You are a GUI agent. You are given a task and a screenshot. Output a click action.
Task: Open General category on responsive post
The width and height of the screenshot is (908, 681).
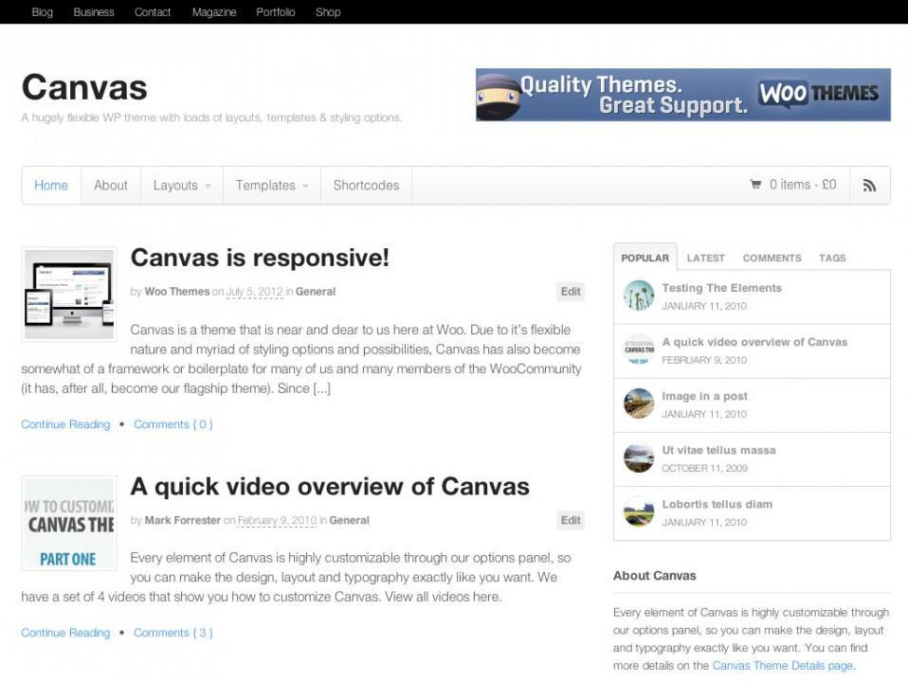(x=315, y=292)
